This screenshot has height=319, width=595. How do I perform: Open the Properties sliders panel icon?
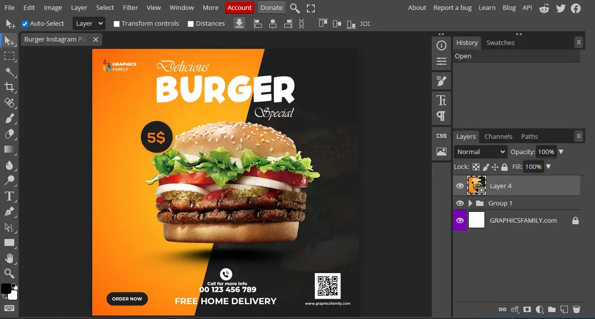pyautogui.click(x=442, y=61)
